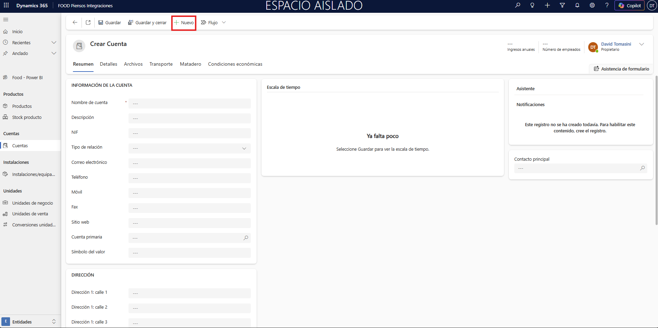Open Asistencia de formulario

point(621,69)
